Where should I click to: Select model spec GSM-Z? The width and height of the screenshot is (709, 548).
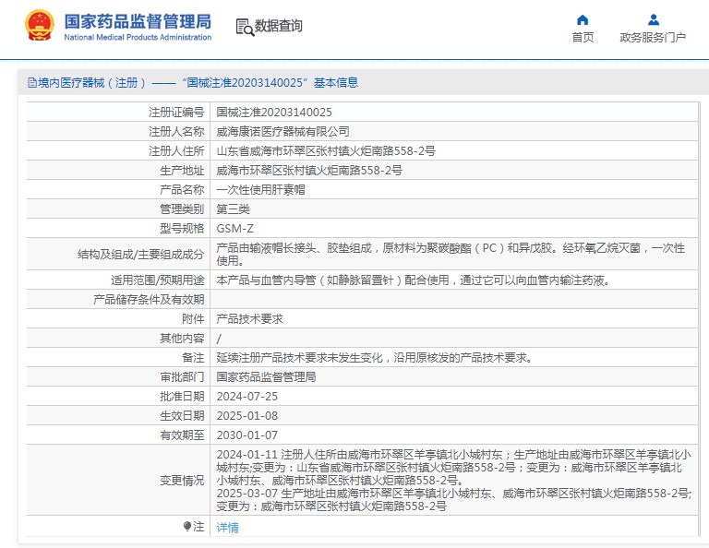click(x=234, y=229)
